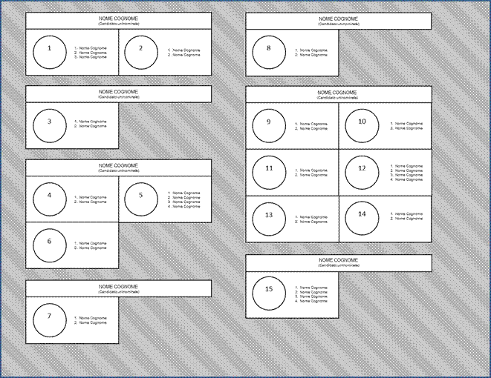This screenshot has width=491, height=378.
Task: Click the candidate list beside circle 9
Action: pos(311,126)
